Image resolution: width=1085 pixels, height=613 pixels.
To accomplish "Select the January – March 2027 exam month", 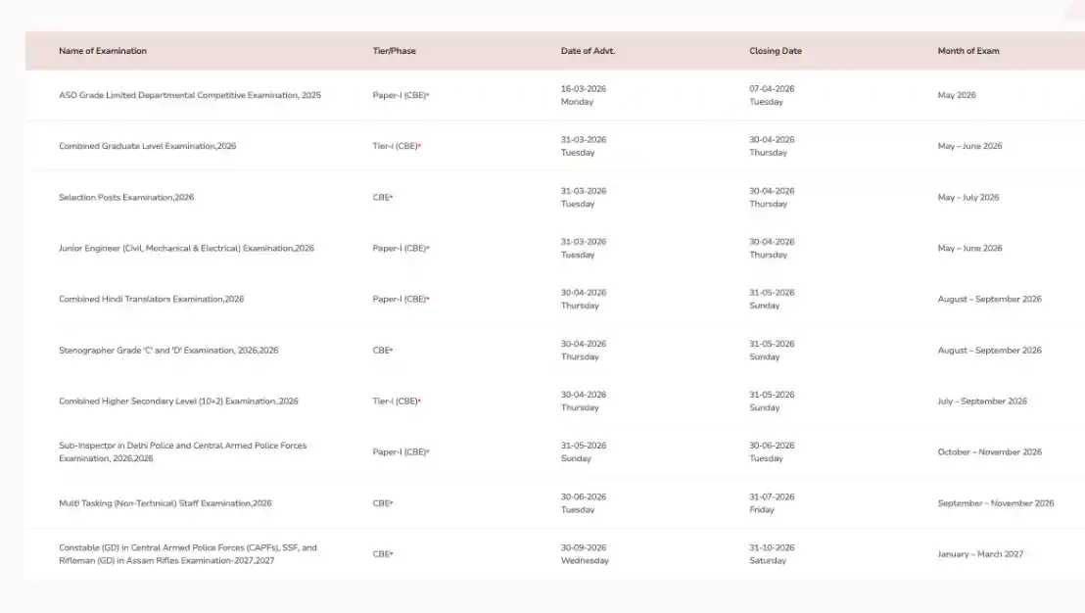I will (980, 554).
